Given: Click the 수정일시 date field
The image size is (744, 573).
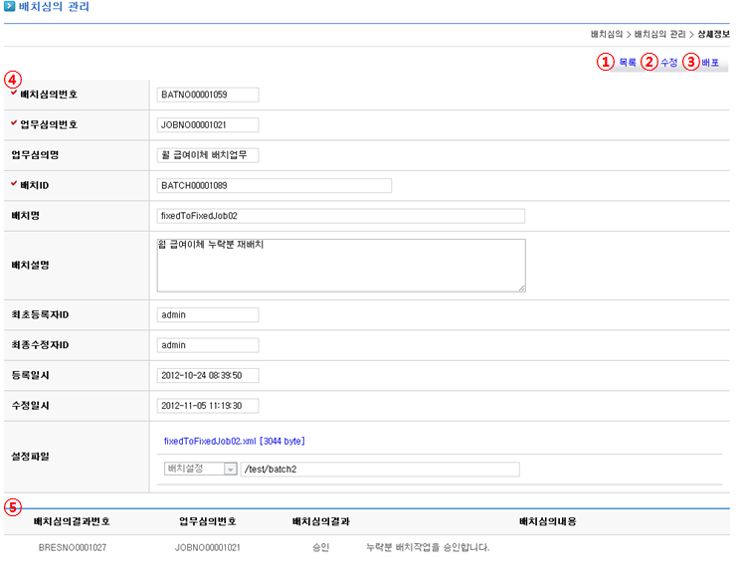Looking at the screenshot, I should coord(208,406).
